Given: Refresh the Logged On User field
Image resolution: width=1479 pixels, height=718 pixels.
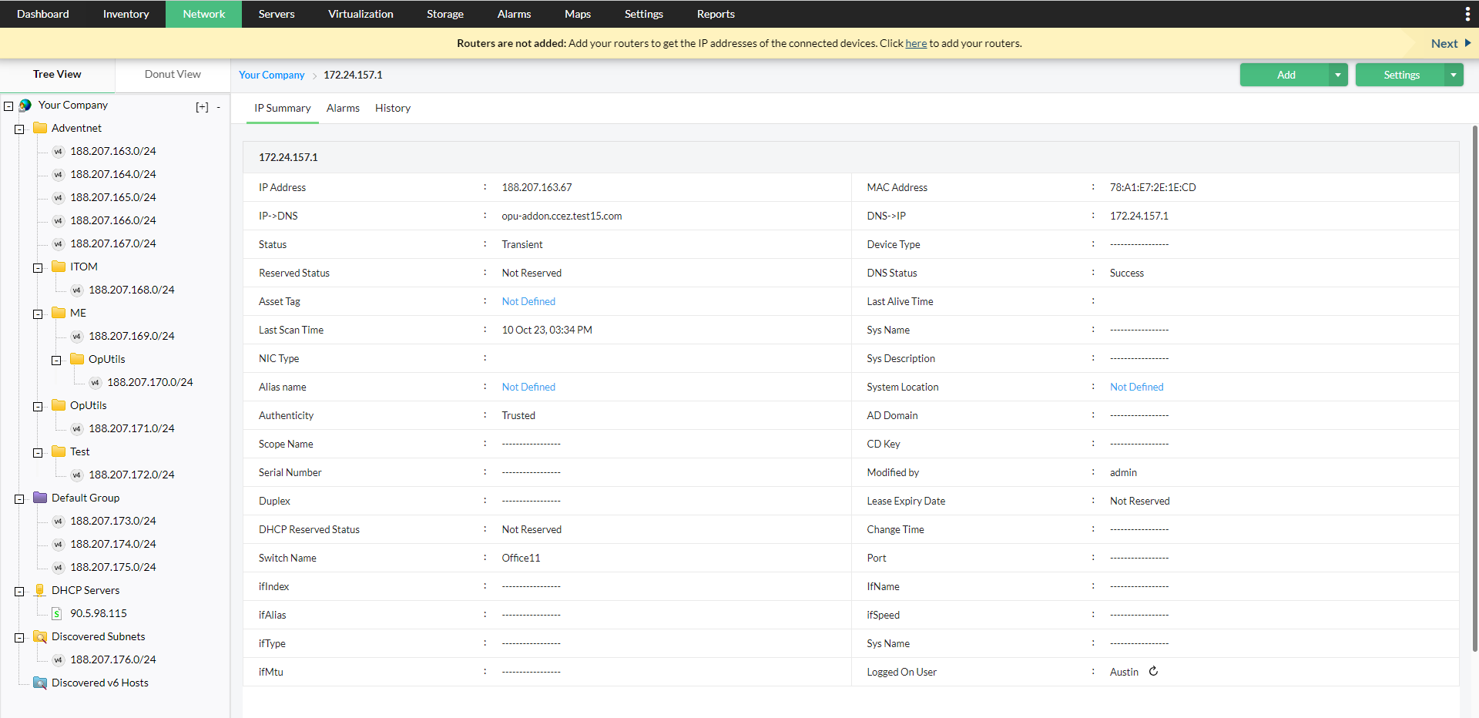Looking at the screenshot, I should [1152, 671].
